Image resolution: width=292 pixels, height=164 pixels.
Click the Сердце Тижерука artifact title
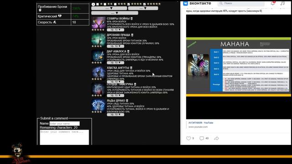click(120, 84)
